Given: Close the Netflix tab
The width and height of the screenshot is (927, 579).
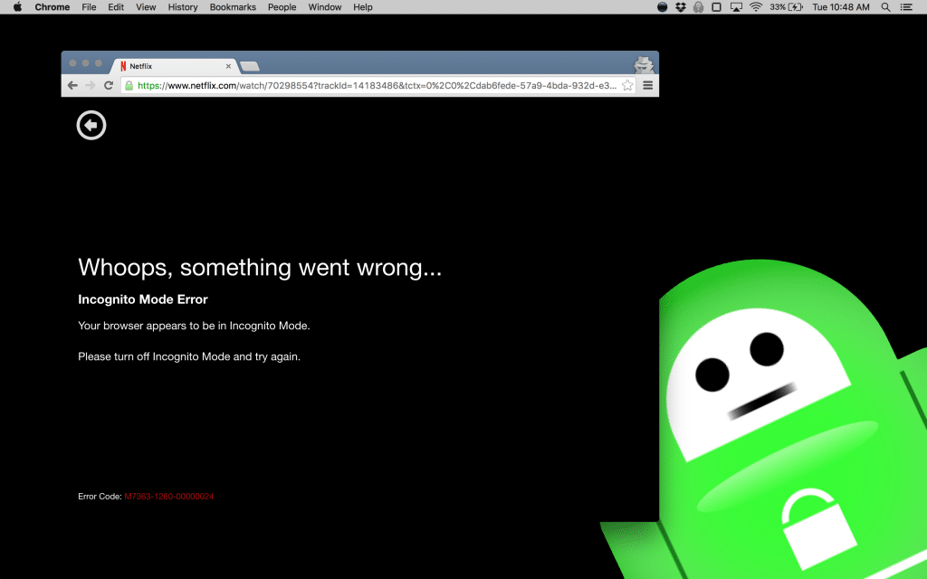Looking at the screenshot, I should [x=228, y=66].
